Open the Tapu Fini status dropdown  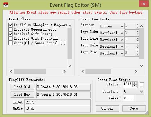(112, 53)
